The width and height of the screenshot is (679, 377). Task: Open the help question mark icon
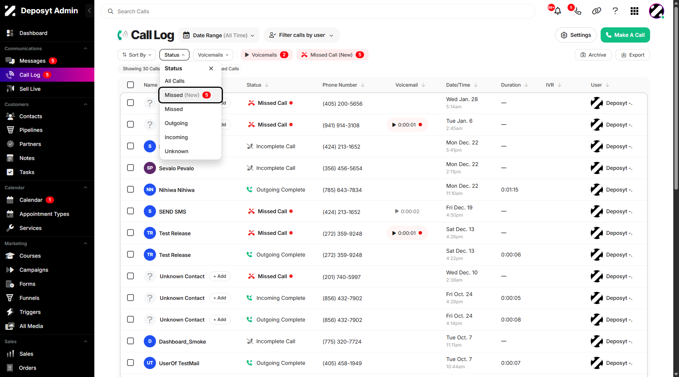615,11
